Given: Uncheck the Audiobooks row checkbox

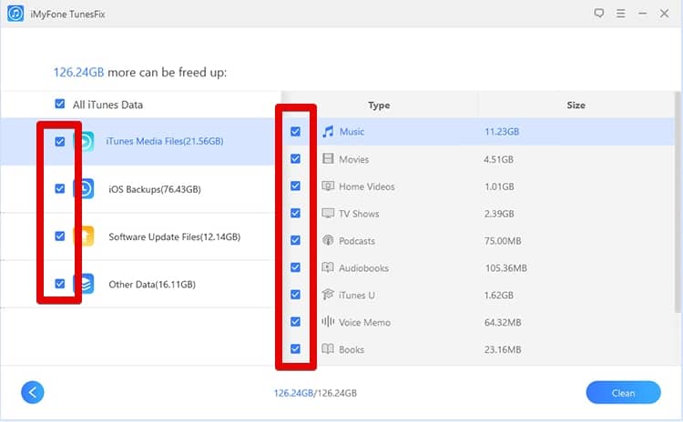Looking at the screenshot, I should [295, 267].
